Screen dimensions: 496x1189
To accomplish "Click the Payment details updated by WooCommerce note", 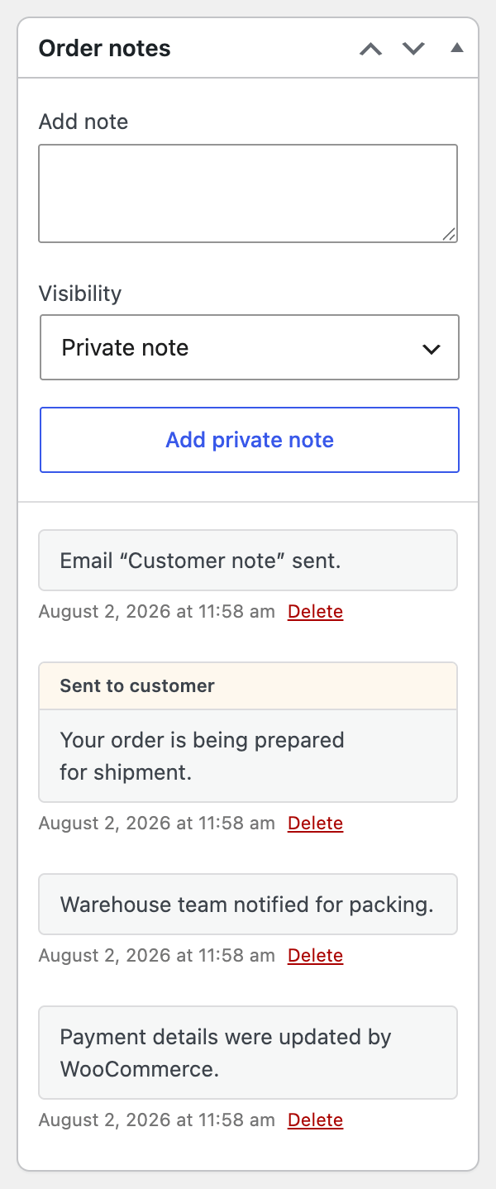I will coord(248,1053).
